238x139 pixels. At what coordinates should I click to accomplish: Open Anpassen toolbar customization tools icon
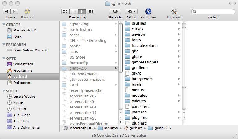click(174, 11)
